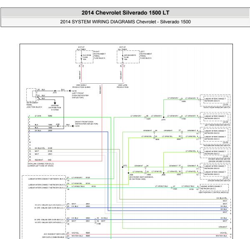The image size is (250, 239).
Task: Click the "Passenger Window Switch" label
Action: click(217, 145)
